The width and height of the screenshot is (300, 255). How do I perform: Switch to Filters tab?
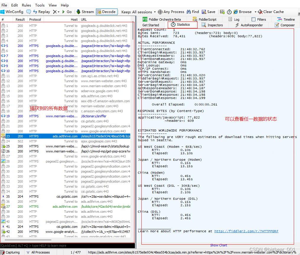pos(259,19)
